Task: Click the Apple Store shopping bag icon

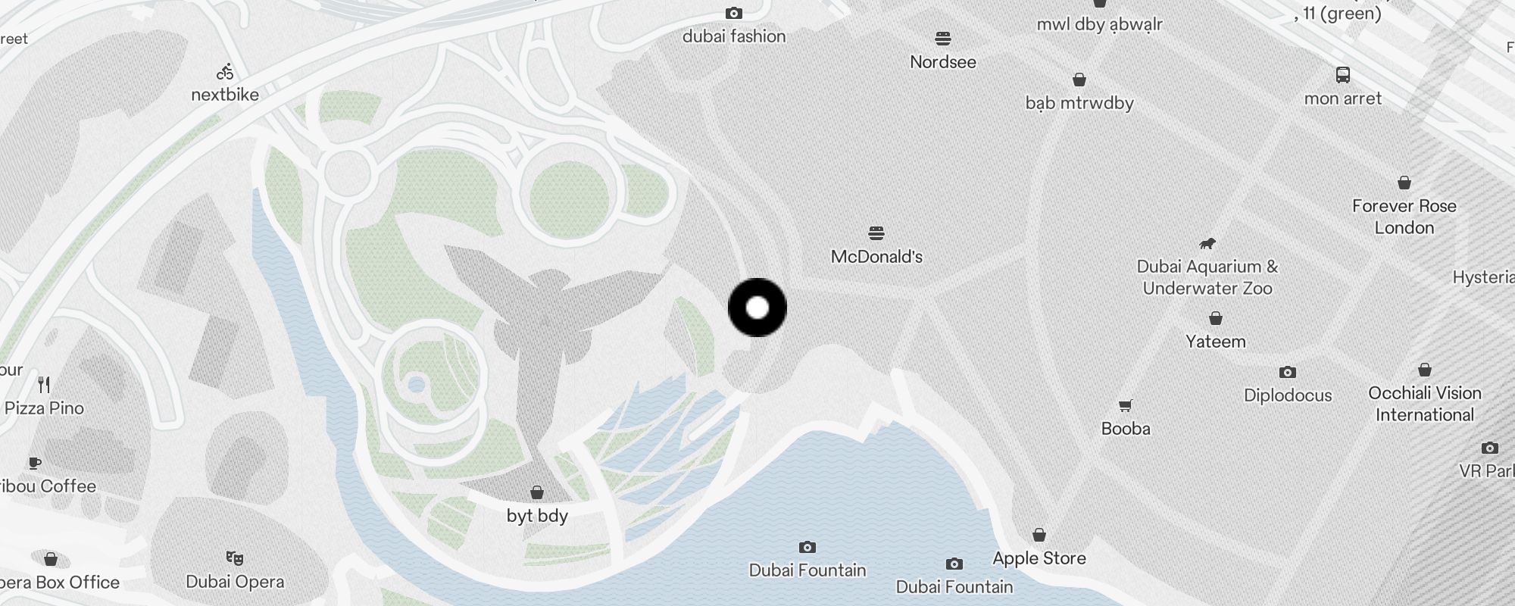Action: [x=1039, y=535]
